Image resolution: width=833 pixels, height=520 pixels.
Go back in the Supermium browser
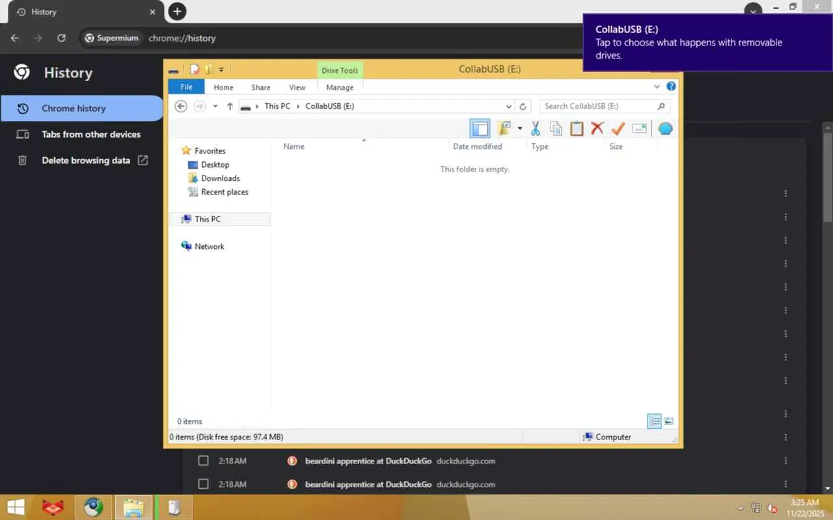[15, 38]
